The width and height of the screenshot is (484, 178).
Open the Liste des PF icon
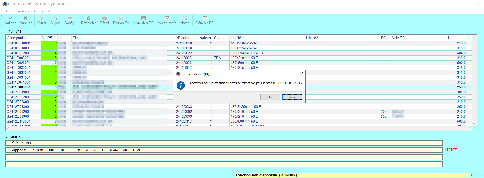point(143,18)
